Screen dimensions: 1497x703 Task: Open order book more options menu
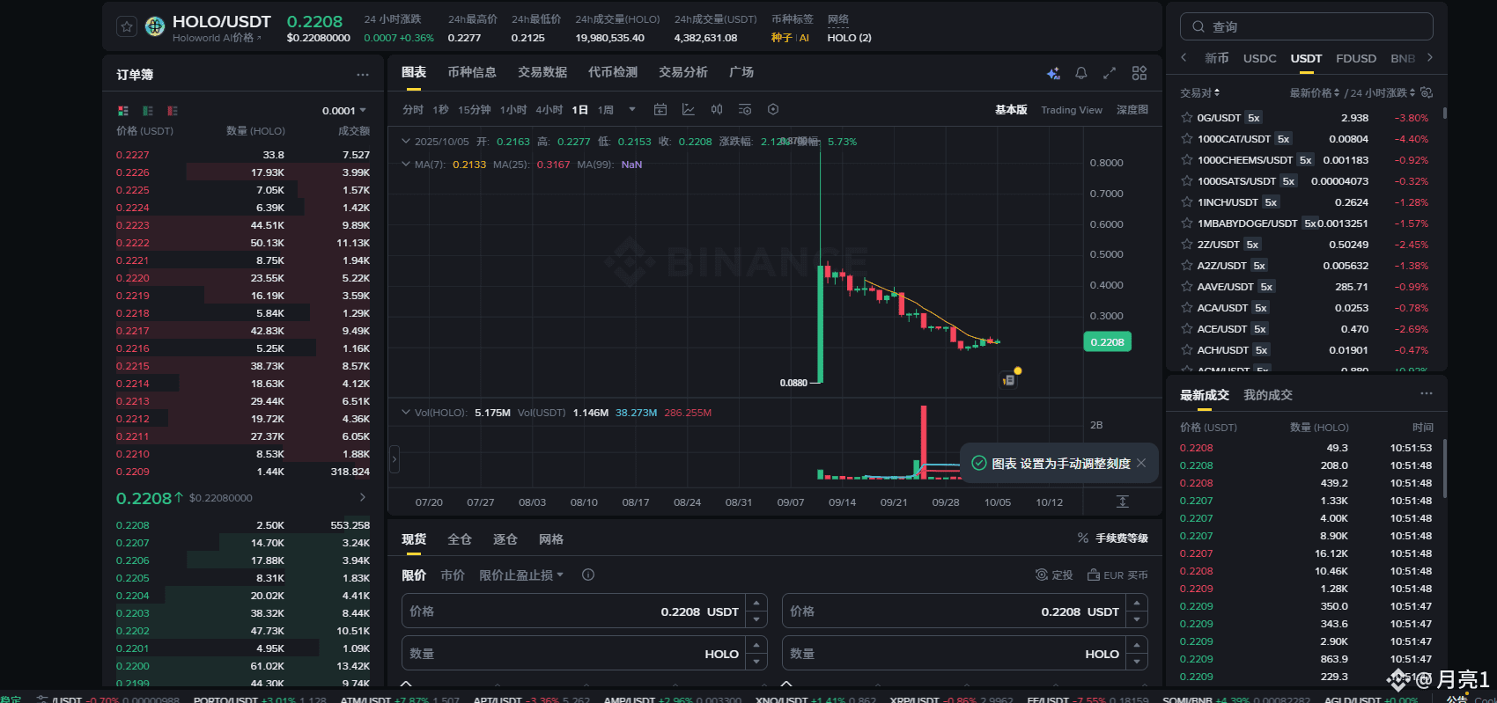point(363,75)
